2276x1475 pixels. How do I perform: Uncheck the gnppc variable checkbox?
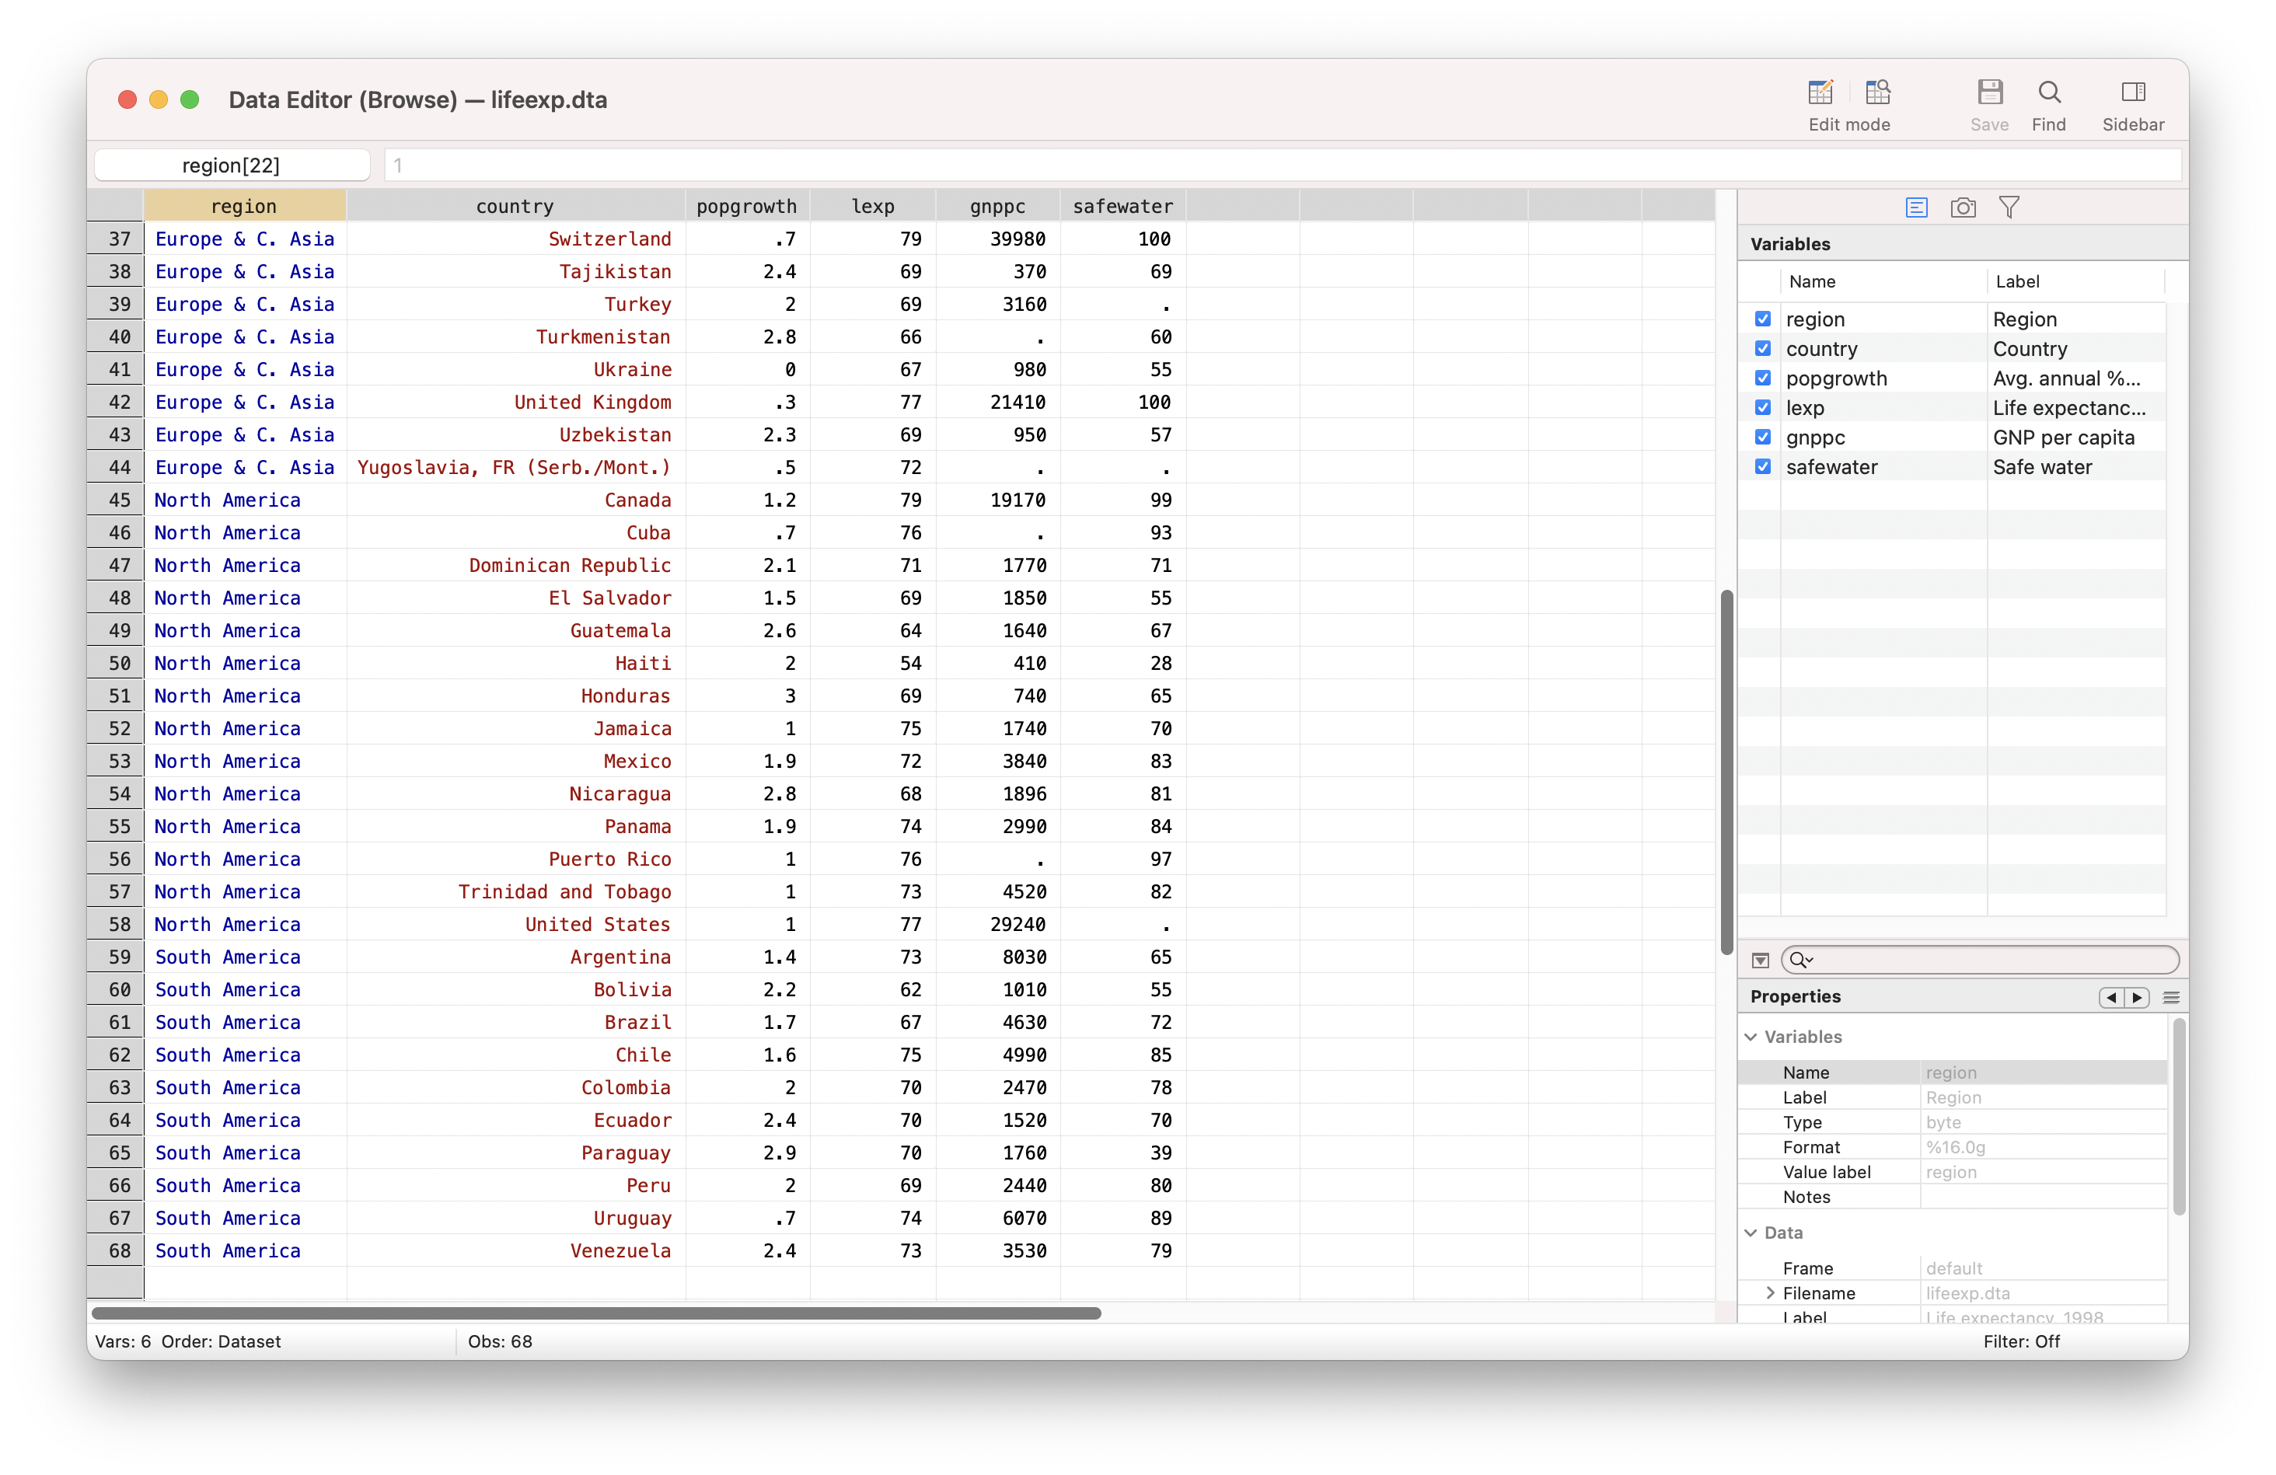(1762, 438)
